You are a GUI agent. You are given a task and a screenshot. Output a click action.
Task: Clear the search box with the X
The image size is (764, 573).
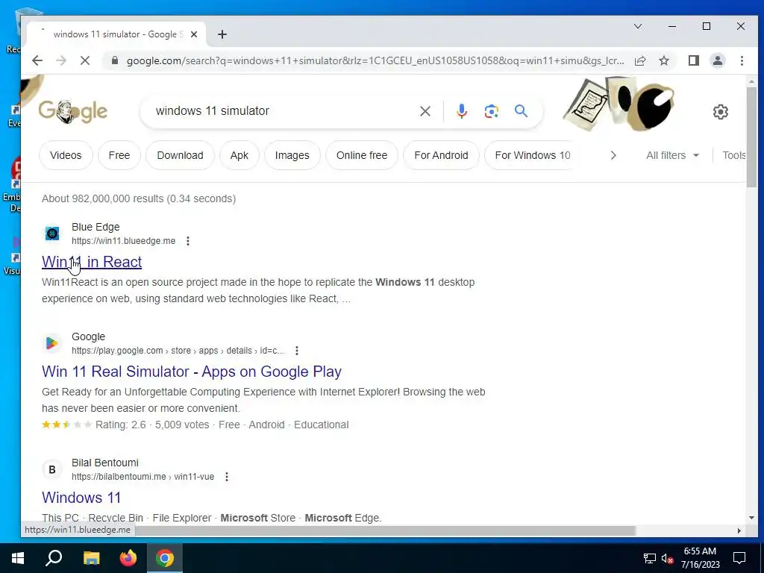425,111
